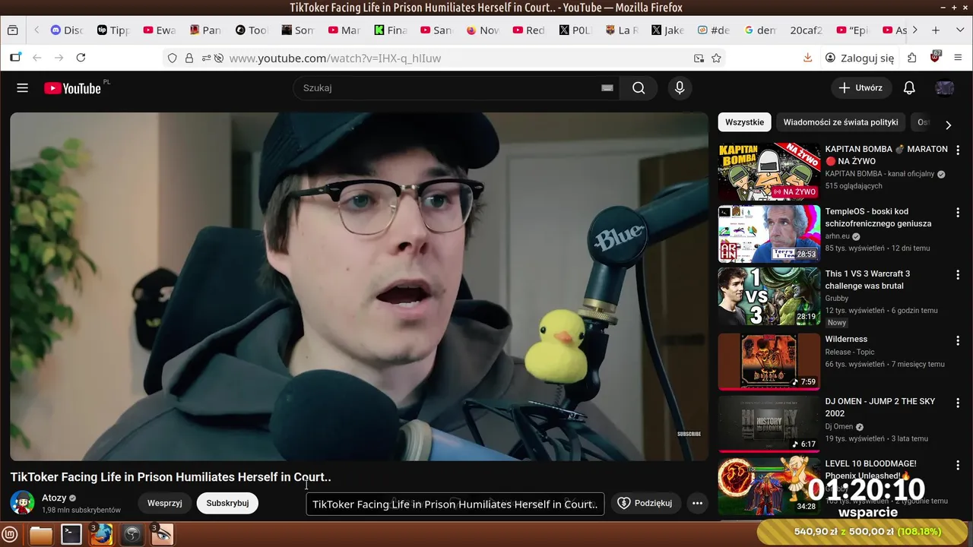
Task: Click the video player frame
Action: (x=359, y=286)
